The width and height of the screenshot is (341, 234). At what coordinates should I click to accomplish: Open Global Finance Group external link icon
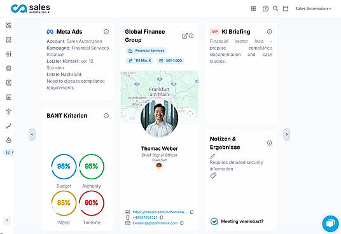click(184, 36)
